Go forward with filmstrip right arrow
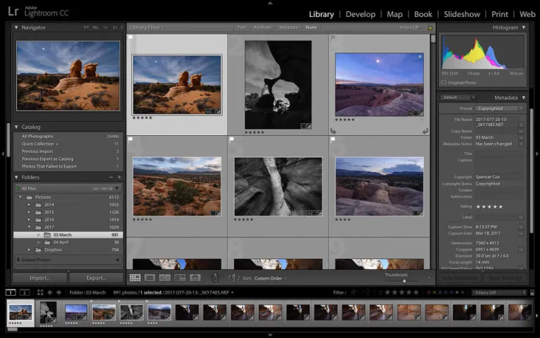The width and height of the screenshot is (540, 338). pos(59,292)
